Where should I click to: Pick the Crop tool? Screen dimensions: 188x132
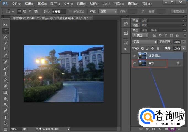[5, 49]
